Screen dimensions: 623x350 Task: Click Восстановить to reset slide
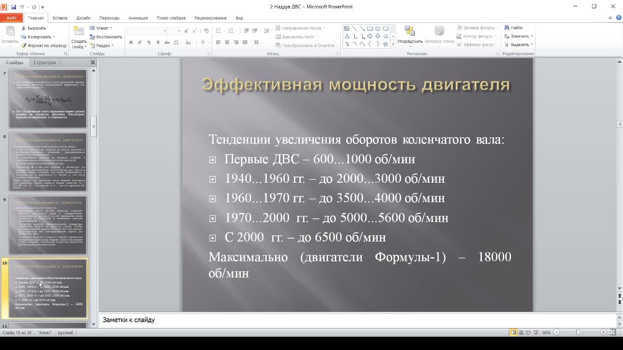click(x=106, y=37)
